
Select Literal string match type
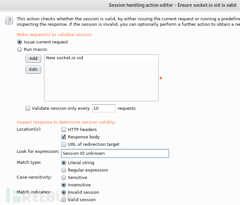(64, 163)
